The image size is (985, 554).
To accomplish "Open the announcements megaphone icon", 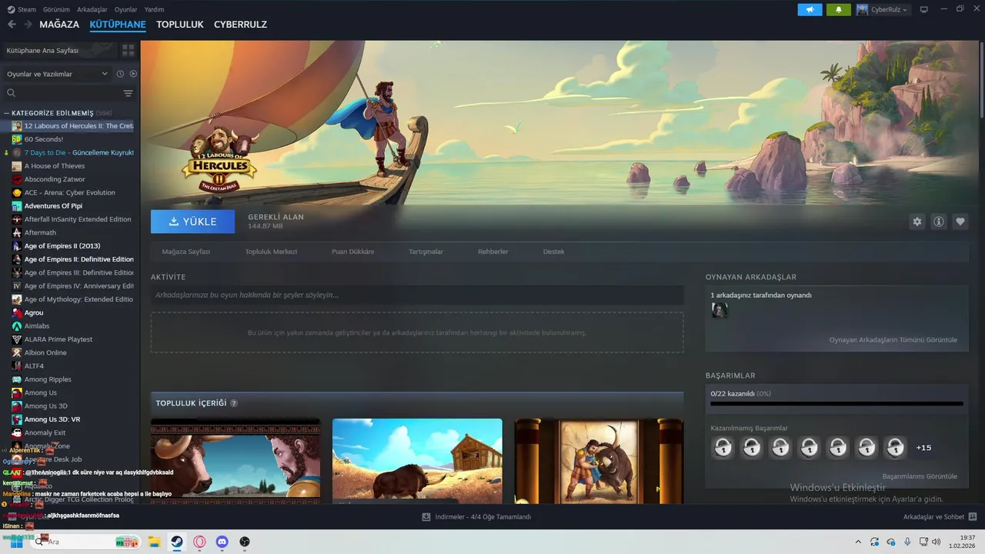I will click(x=810, y=9).
